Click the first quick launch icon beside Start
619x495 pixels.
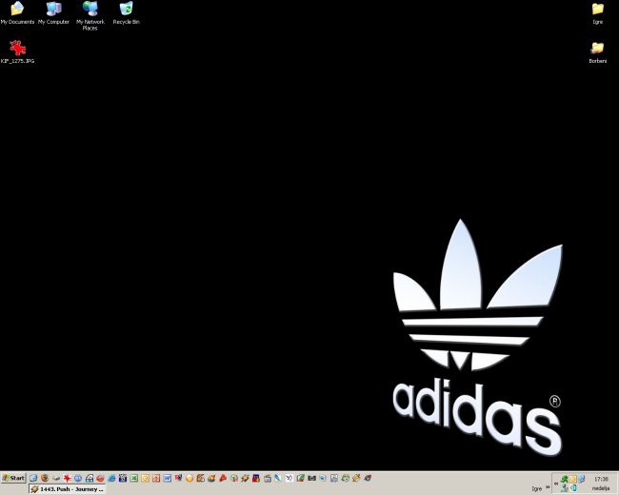point(33,478)
